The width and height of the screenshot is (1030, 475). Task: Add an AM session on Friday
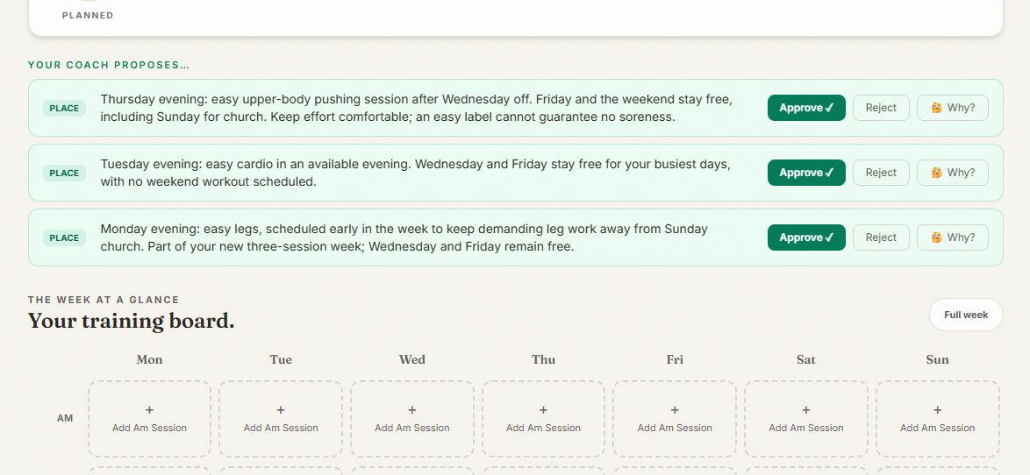(x=675, y=419)
